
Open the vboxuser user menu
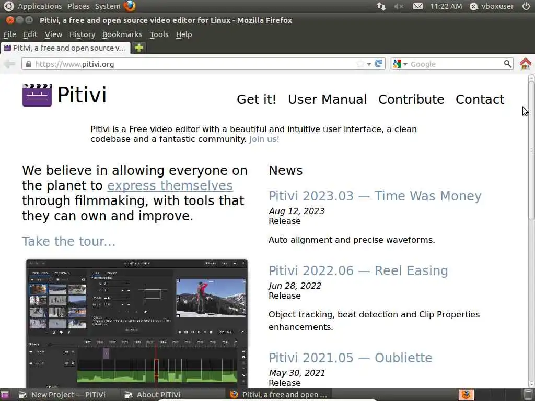492,6
